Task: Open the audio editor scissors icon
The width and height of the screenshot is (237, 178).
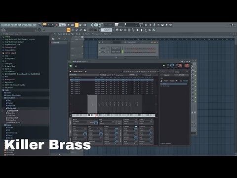Action: [150, 25]
